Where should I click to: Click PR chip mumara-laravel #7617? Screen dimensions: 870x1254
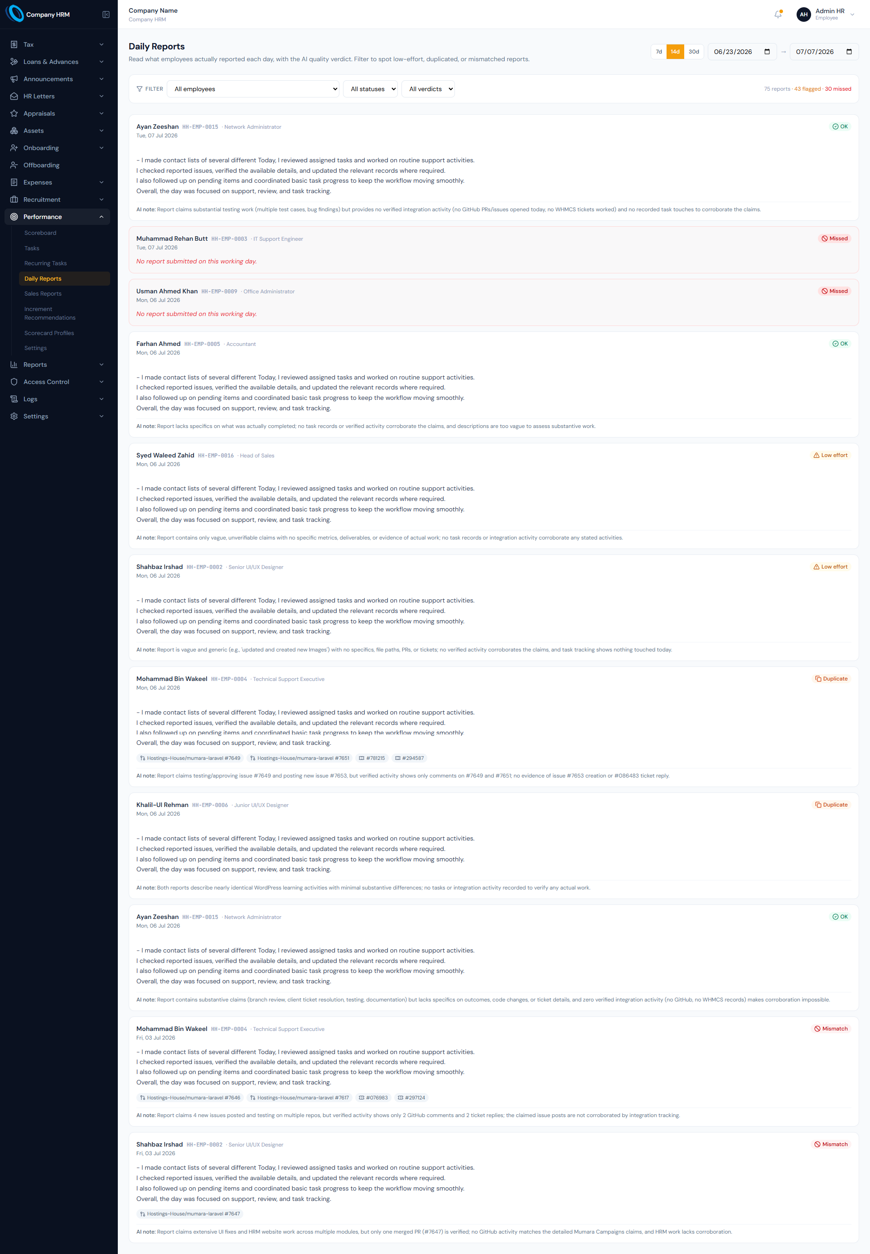pos(299,1098)
